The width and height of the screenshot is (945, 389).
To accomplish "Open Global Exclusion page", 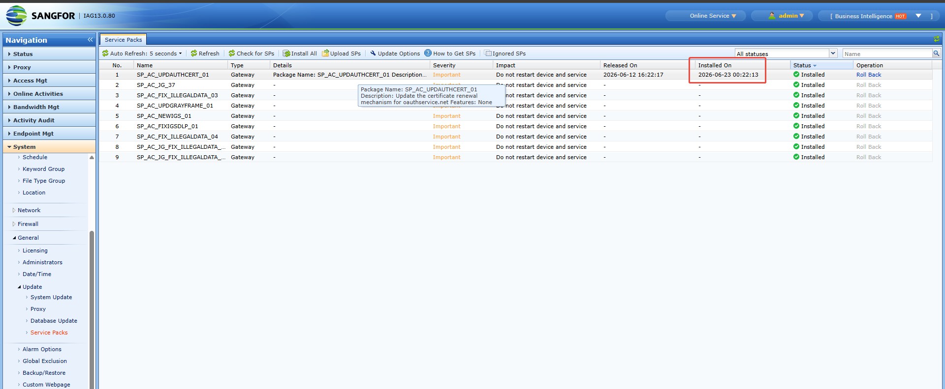I will (x=45, y=361).
